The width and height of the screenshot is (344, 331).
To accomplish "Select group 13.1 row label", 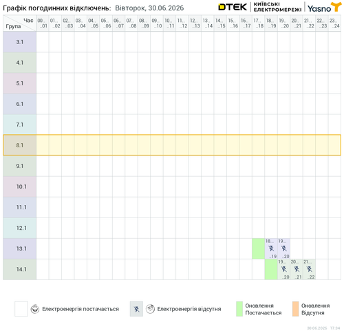I will pos(19,248).
